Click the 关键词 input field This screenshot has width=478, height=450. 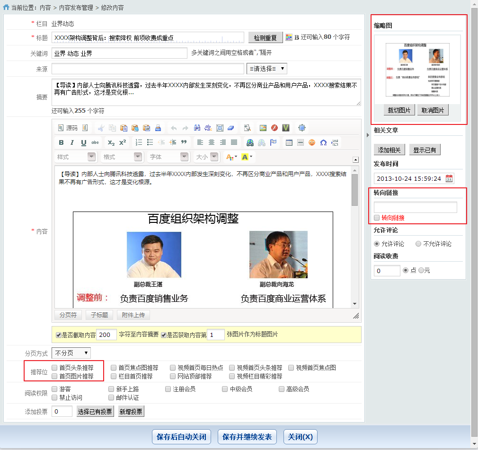(119, 53)
